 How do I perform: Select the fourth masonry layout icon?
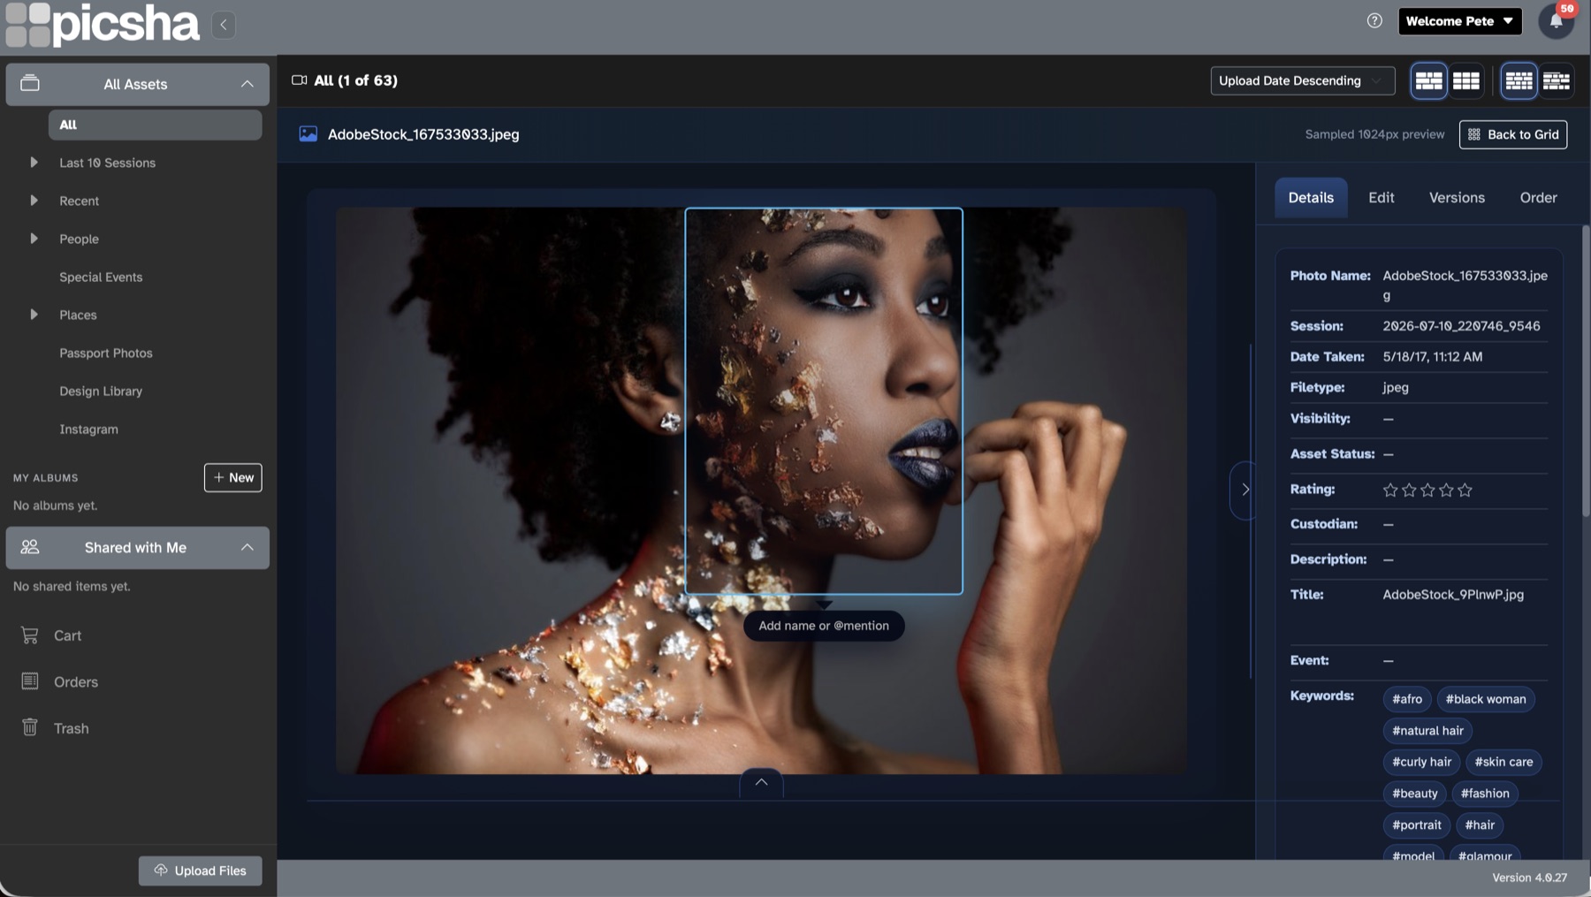click(1557, 80)
